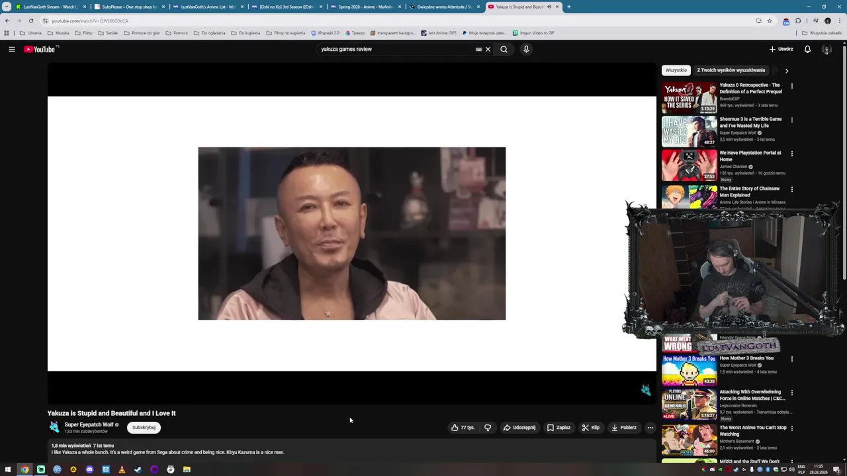Create a clip with the Klip button
Screen dimensions: 847x476
point(591,428)
